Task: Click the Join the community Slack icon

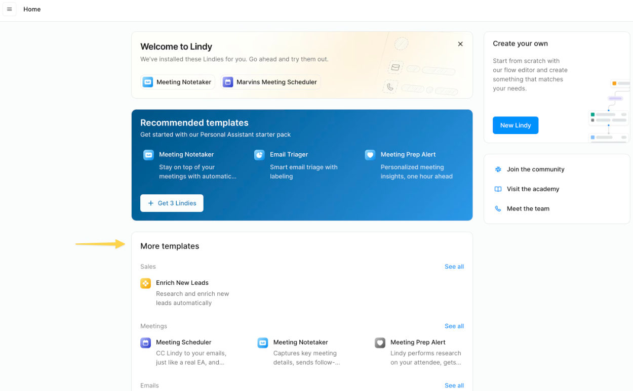Action: tap(498, 169)
